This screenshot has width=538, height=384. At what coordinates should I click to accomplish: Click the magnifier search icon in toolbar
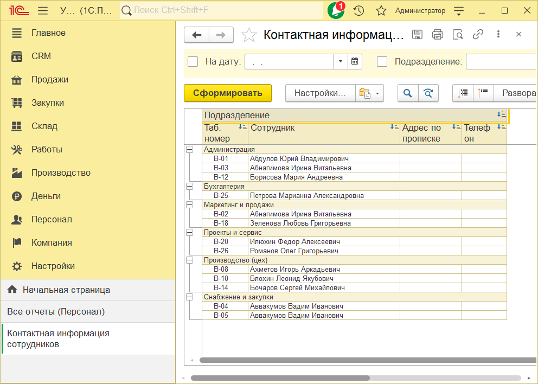(x=407, y=93)
